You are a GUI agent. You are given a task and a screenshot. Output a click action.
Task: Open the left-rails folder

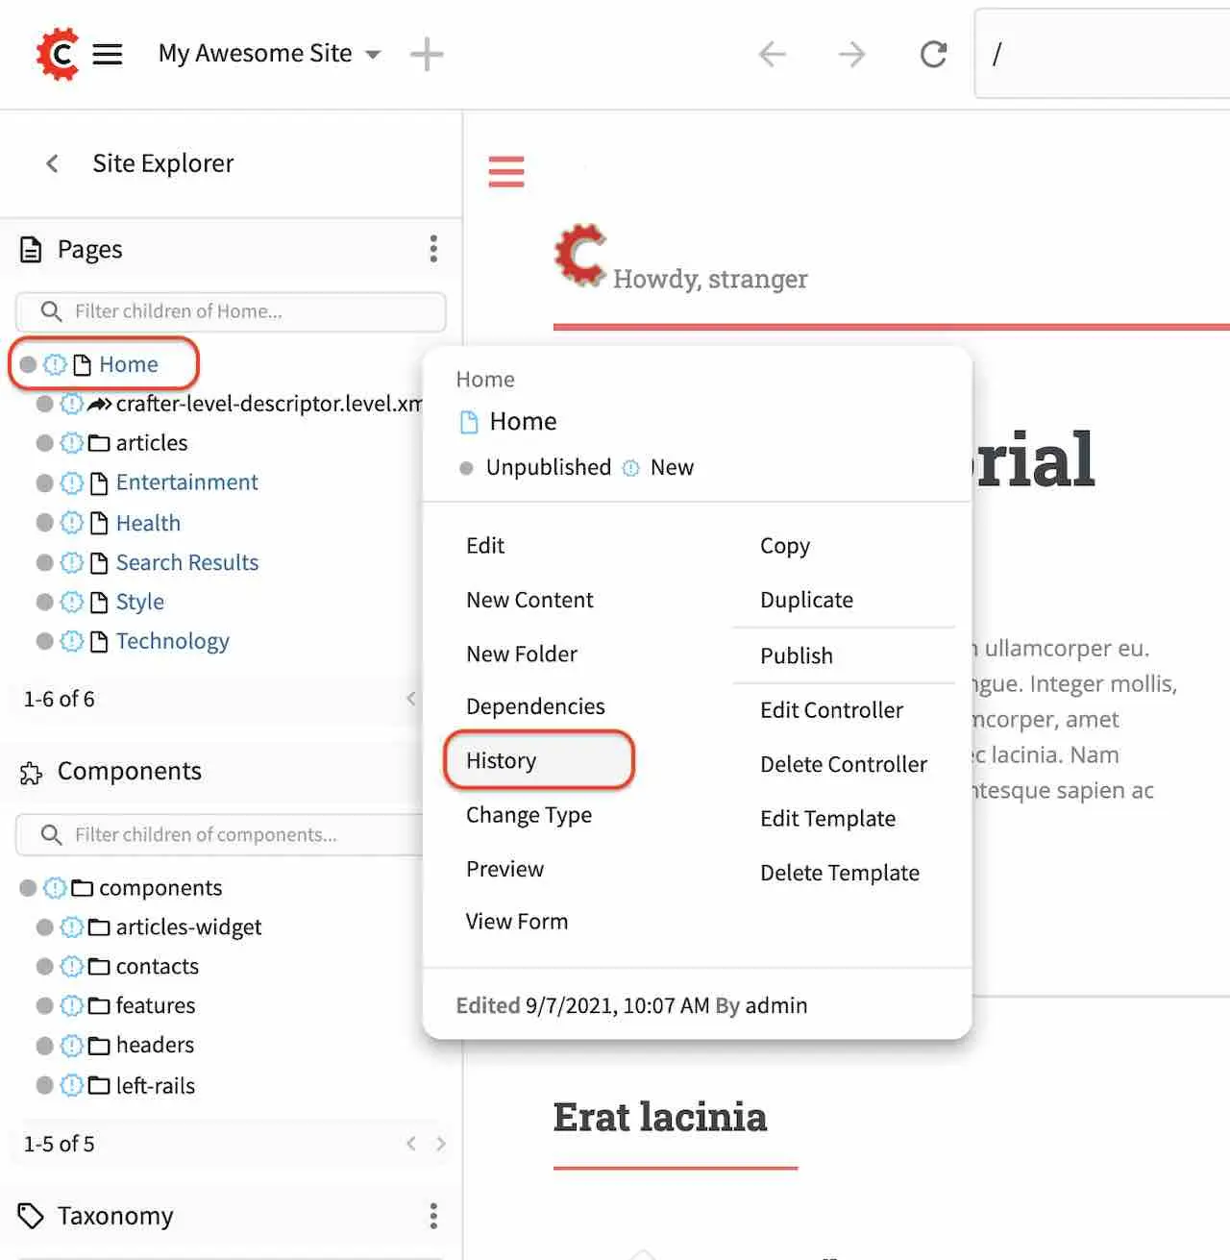(x=156, y=1086)
